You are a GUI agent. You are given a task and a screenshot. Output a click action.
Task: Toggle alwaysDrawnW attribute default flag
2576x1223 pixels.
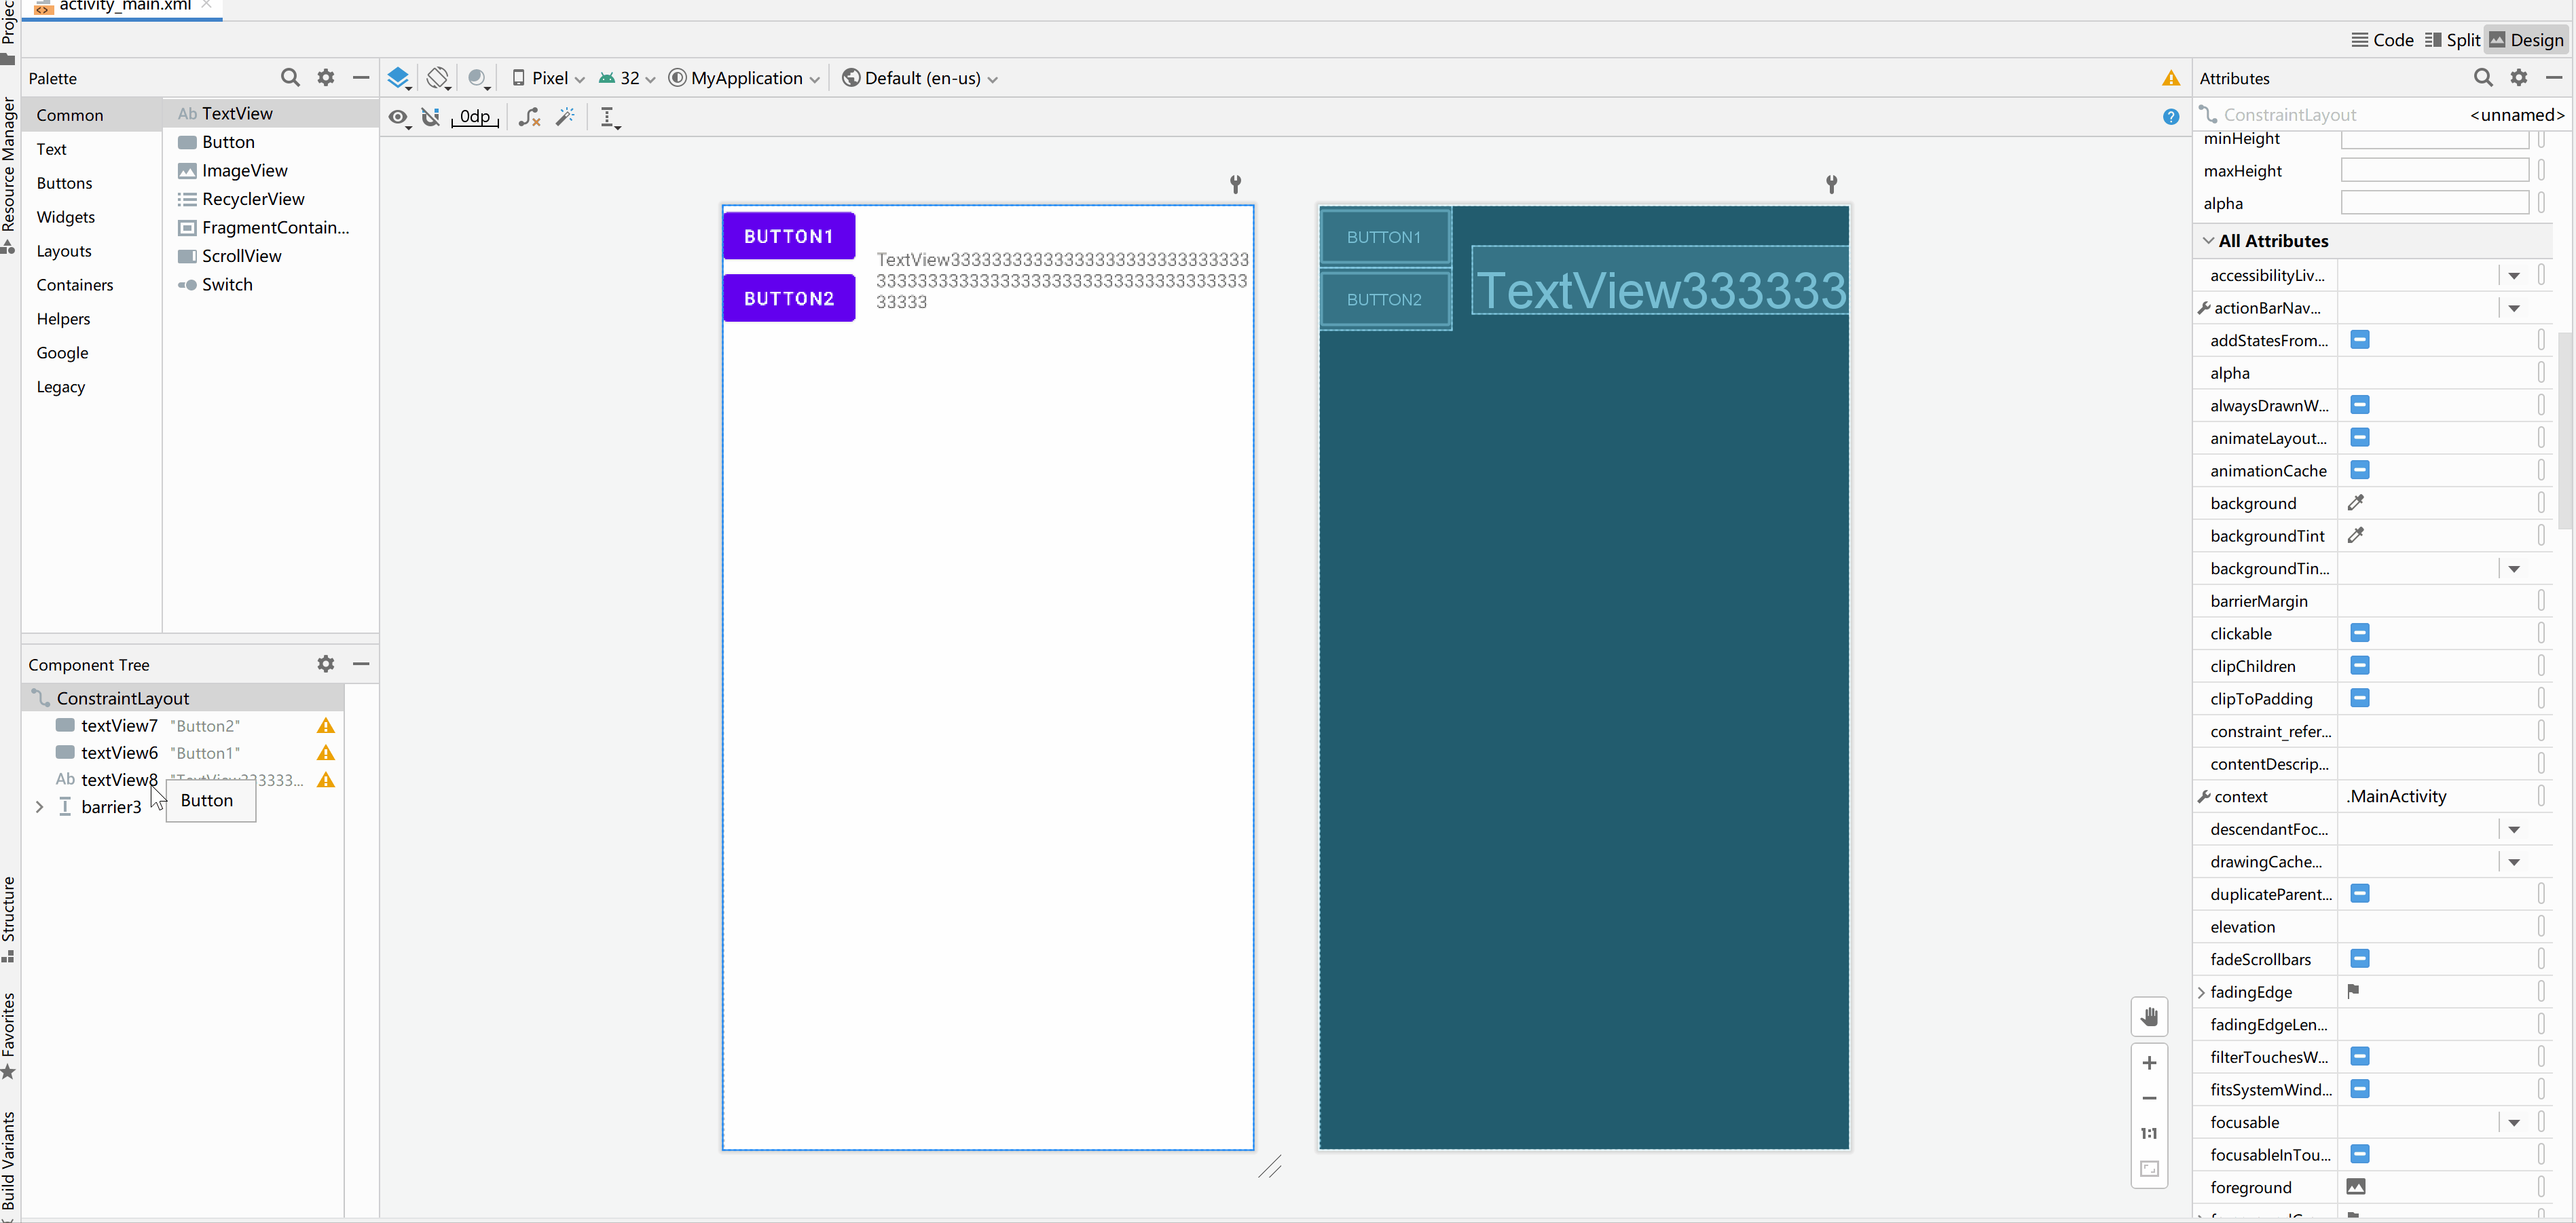click(2361, 404)
